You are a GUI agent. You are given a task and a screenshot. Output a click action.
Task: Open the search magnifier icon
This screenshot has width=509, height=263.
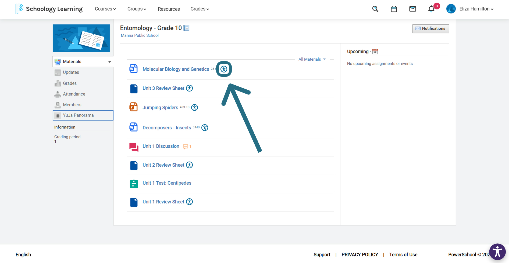(x=375, y=9)
